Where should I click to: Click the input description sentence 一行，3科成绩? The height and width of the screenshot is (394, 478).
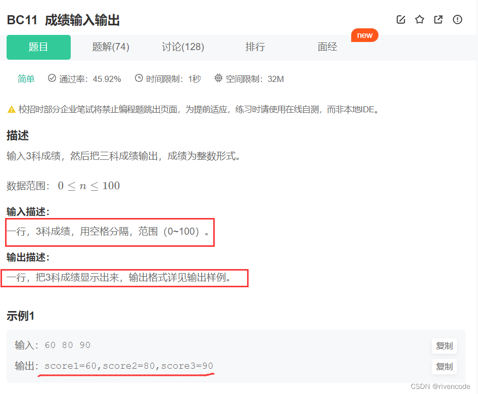click(x=108, y=232)
